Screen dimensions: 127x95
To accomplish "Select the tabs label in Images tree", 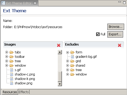I will [x=18, y=52].
